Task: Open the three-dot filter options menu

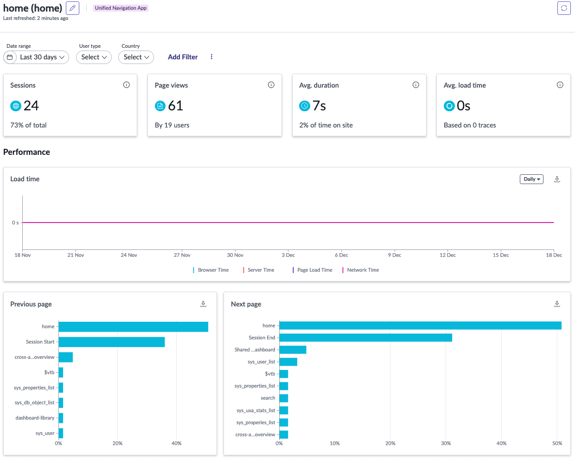Action: click(x=211, y=57)
